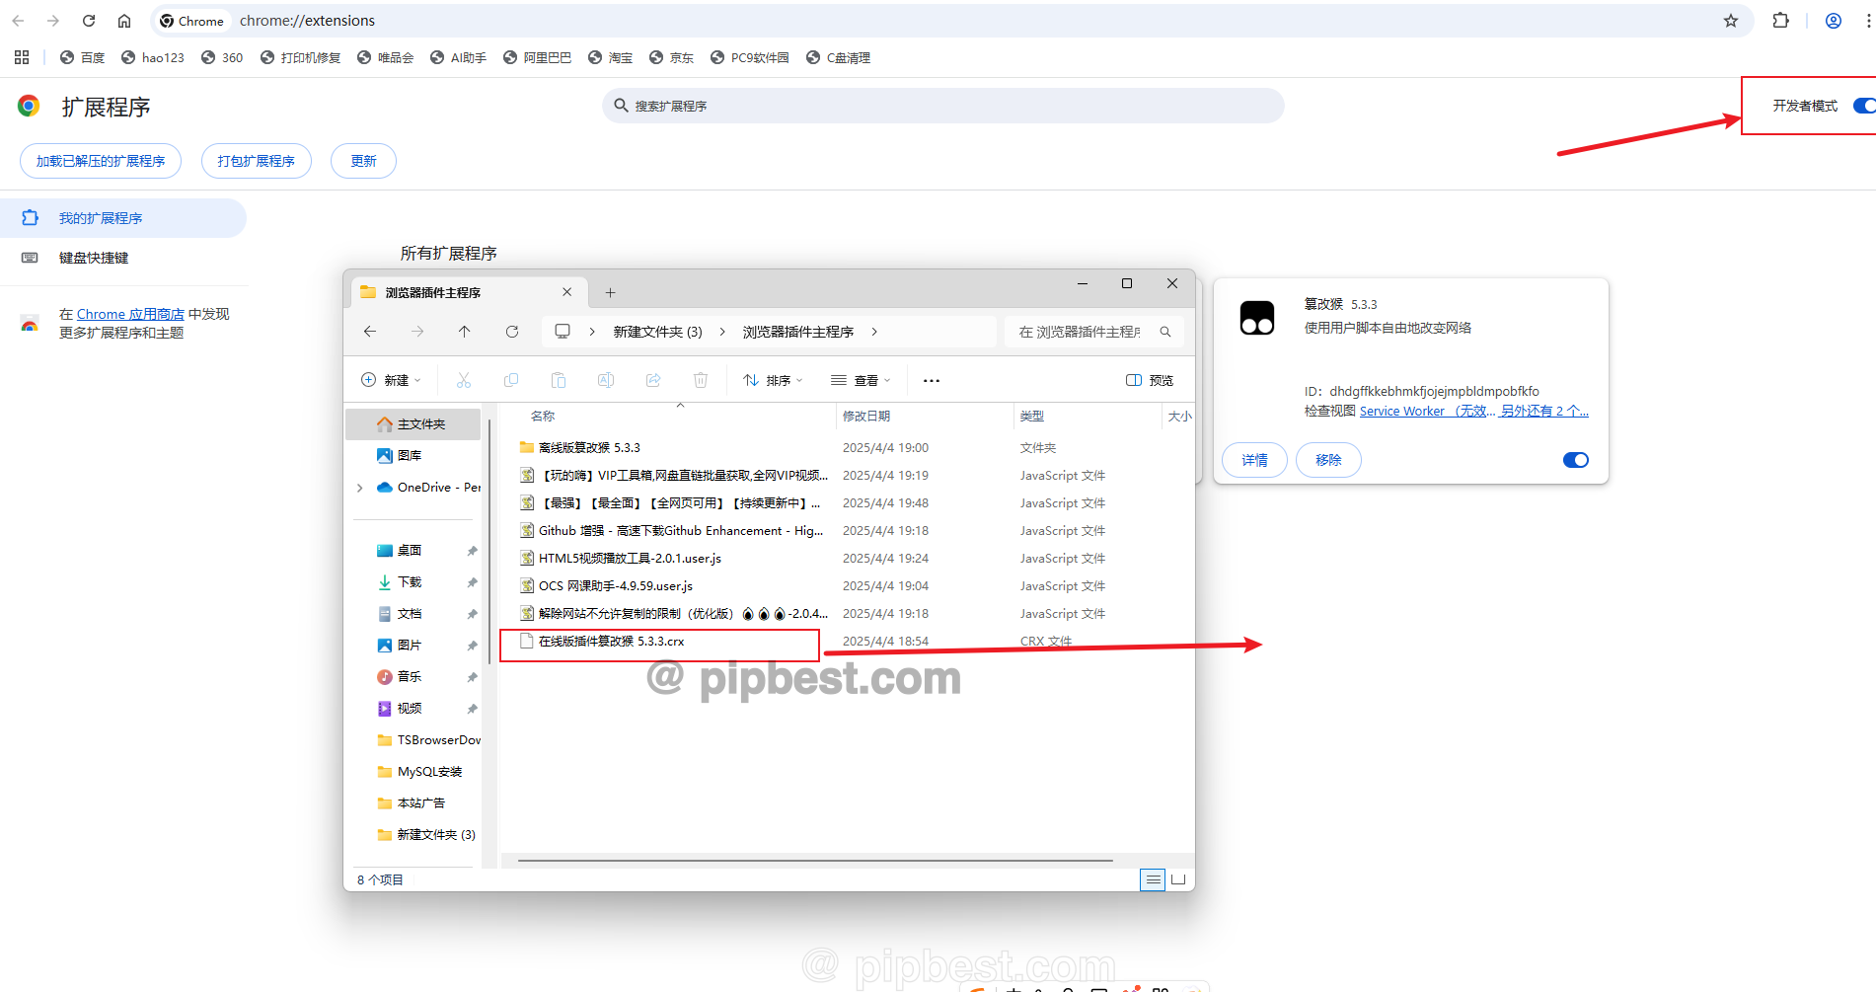Open the 新建 dropdown in Explorer toolbar
The image size is (1876, 992).
click(392, 380)
